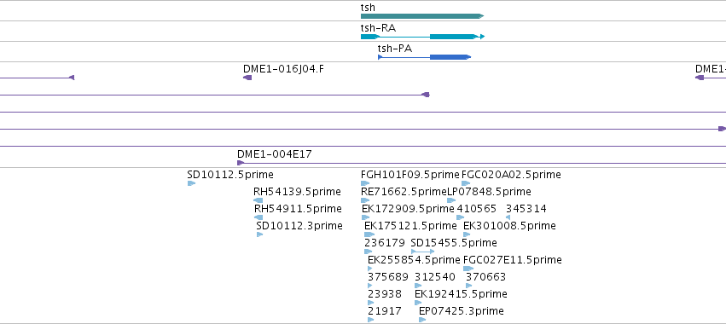
Task: Click the FGC020A02.5prime label
Action: (511, 175)
